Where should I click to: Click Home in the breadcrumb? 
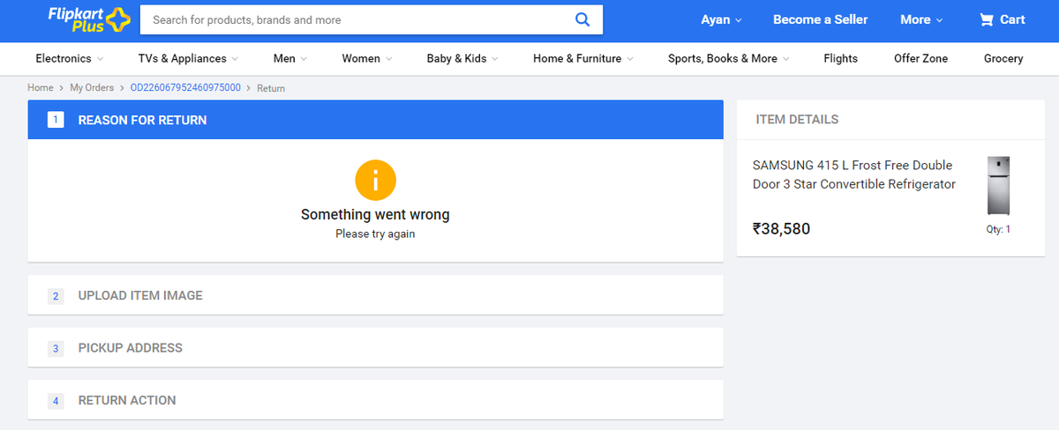click(41, 88)
